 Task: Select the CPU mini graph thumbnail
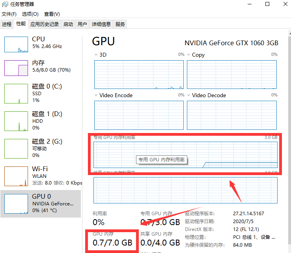click(16, 44)
